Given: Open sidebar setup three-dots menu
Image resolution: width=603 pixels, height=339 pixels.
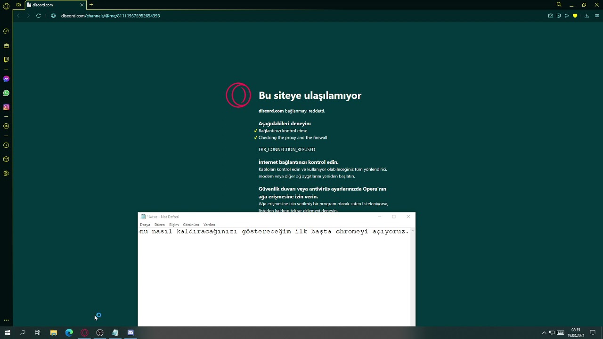Looking at the screenshot, I should [6, 320].
